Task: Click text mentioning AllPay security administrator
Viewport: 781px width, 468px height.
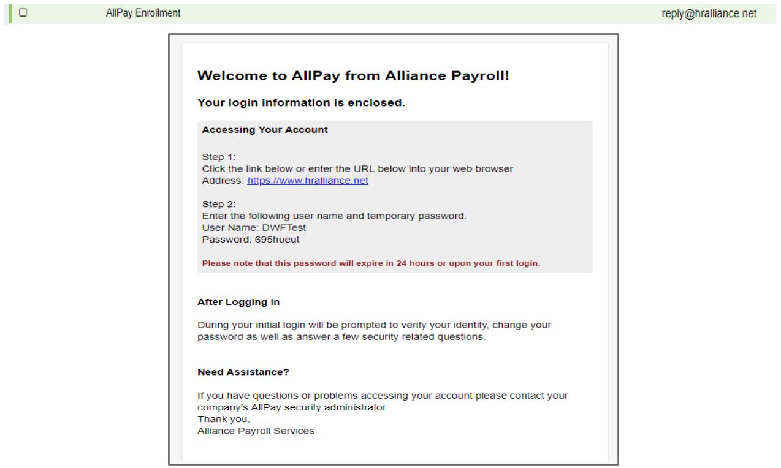Action: click(x=383, y=401)
